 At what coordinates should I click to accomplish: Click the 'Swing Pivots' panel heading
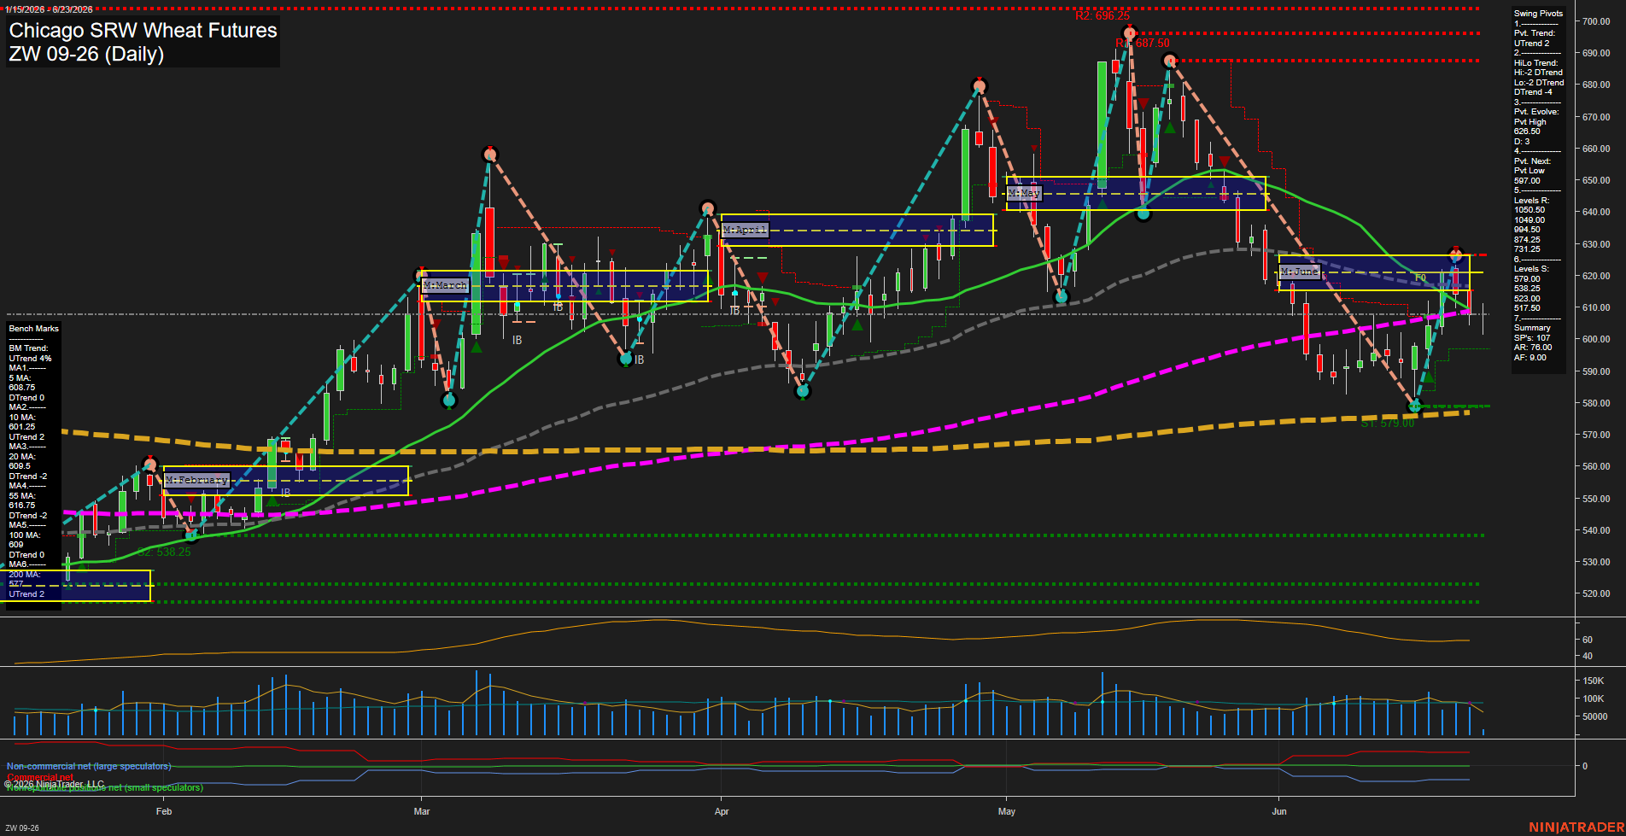[x=1538, y=14]
